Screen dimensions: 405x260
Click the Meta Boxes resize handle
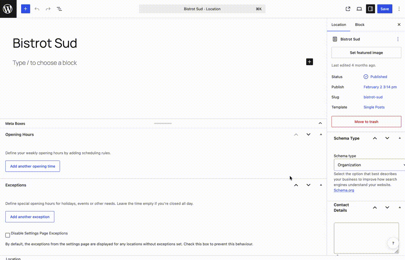[x=163, y=123]
